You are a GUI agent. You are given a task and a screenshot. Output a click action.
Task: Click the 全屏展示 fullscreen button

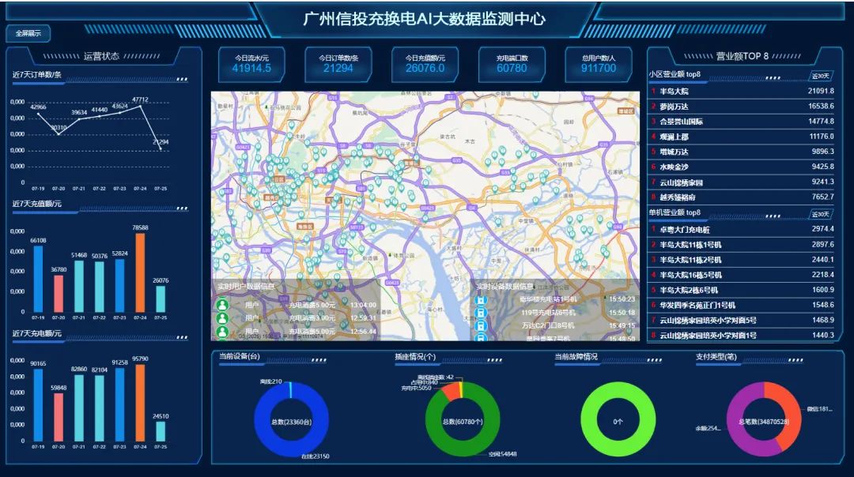[28, 33]
